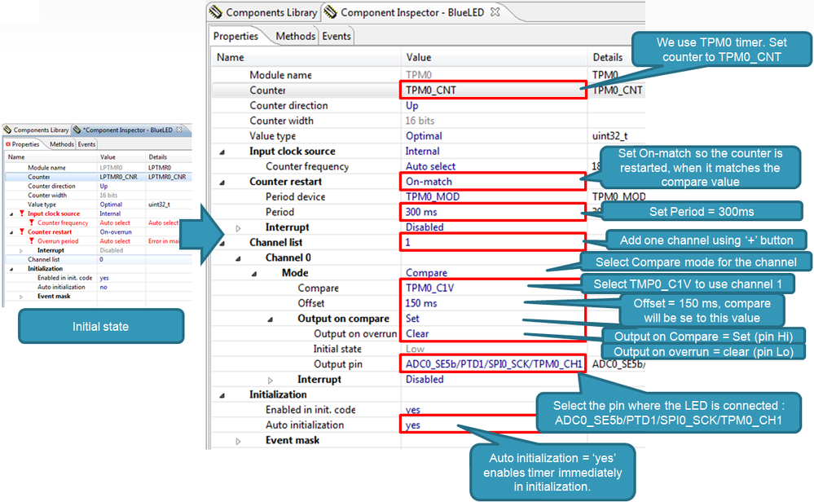Image resolution: width=814 pixels, height=502 pixels.
Task: Change Counter restart value On-match
Action: 493,181
